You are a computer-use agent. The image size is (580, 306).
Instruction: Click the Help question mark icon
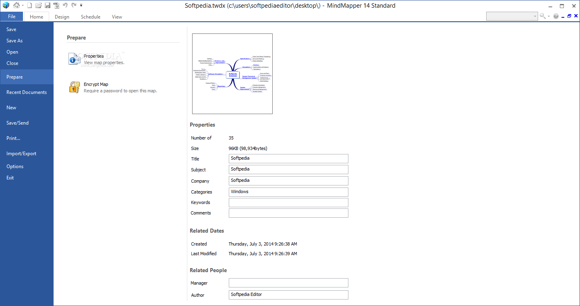[556, 16]
